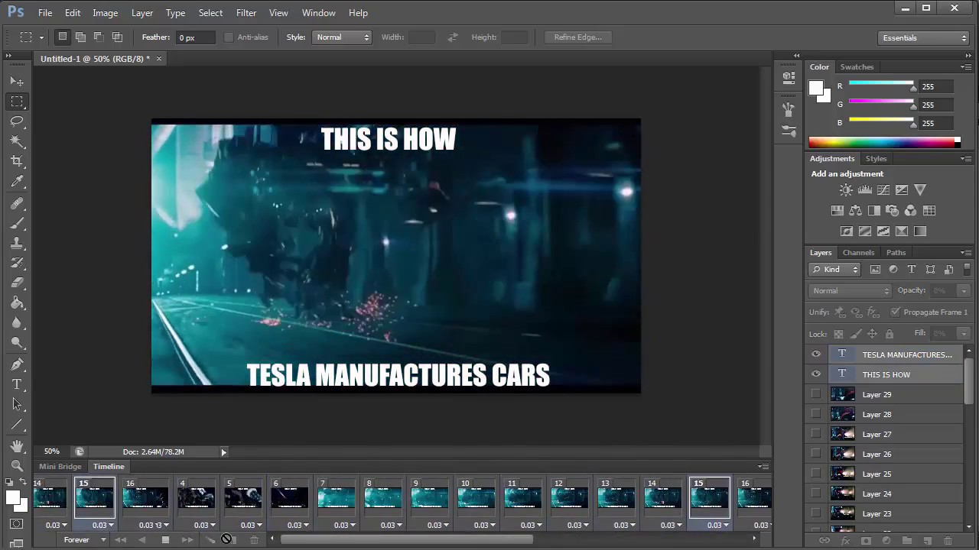Select timeline frame 6 thumbnail

[289, 498]
